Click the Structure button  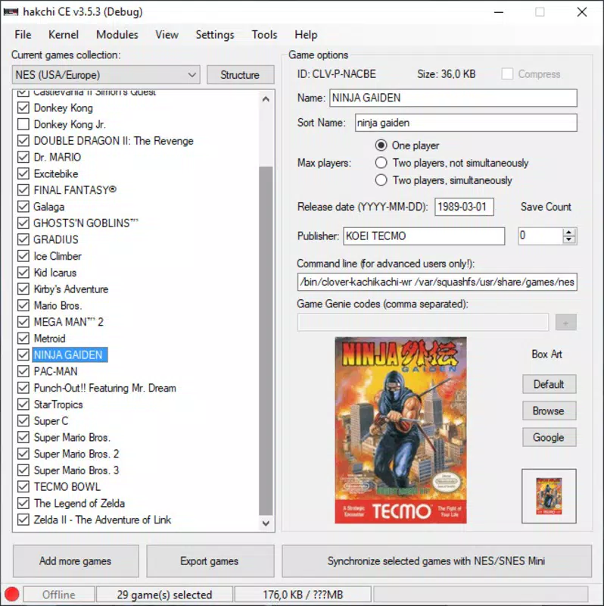240,74
